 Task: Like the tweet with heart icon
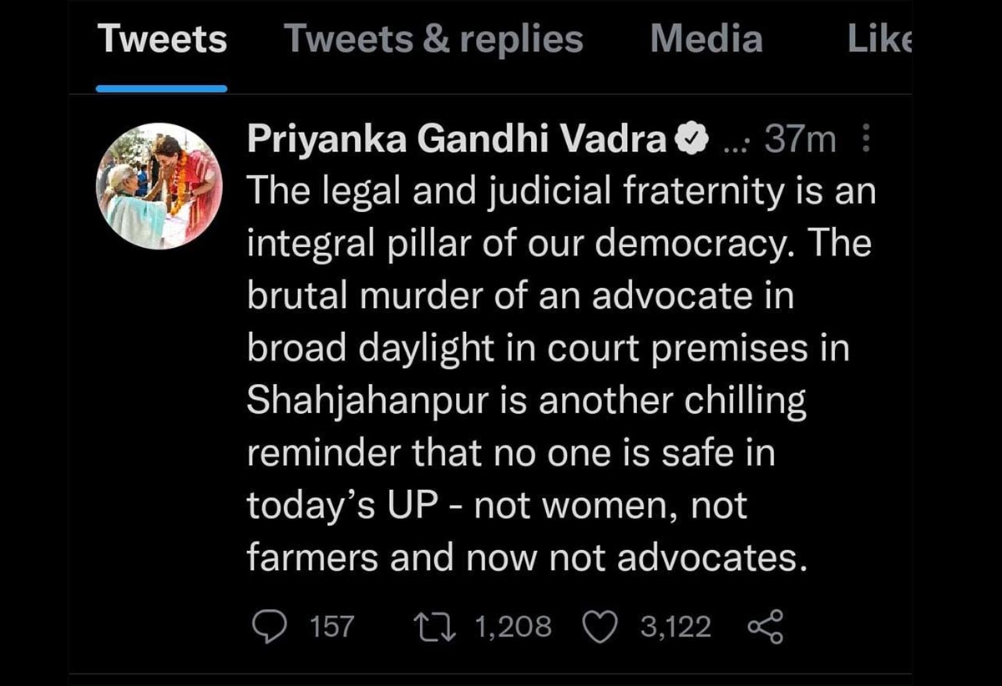(598, 627)
